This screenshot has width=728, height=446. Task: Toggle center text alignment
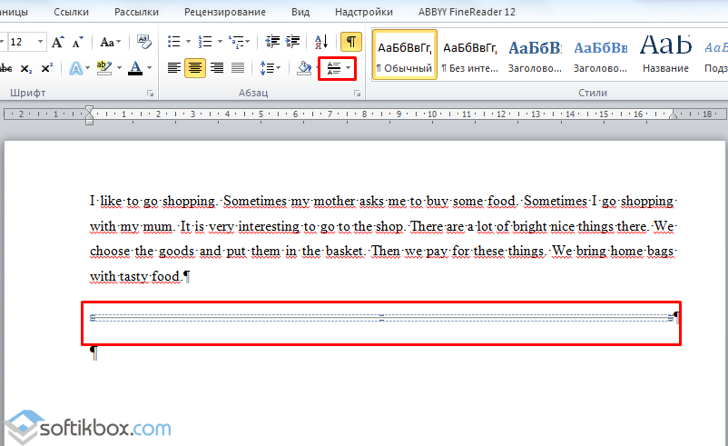point(195,68)
